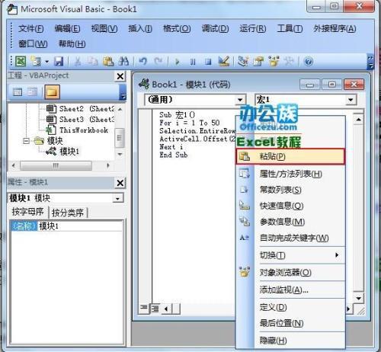Viewport: 381px width, 352px height.
Task: Open the (通用) object dropdown
Action: [240, 100]
